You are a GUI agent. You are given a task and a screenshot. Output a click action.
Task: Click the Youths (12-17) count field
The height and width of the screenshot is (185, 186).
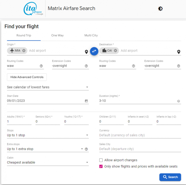(76, 122)
